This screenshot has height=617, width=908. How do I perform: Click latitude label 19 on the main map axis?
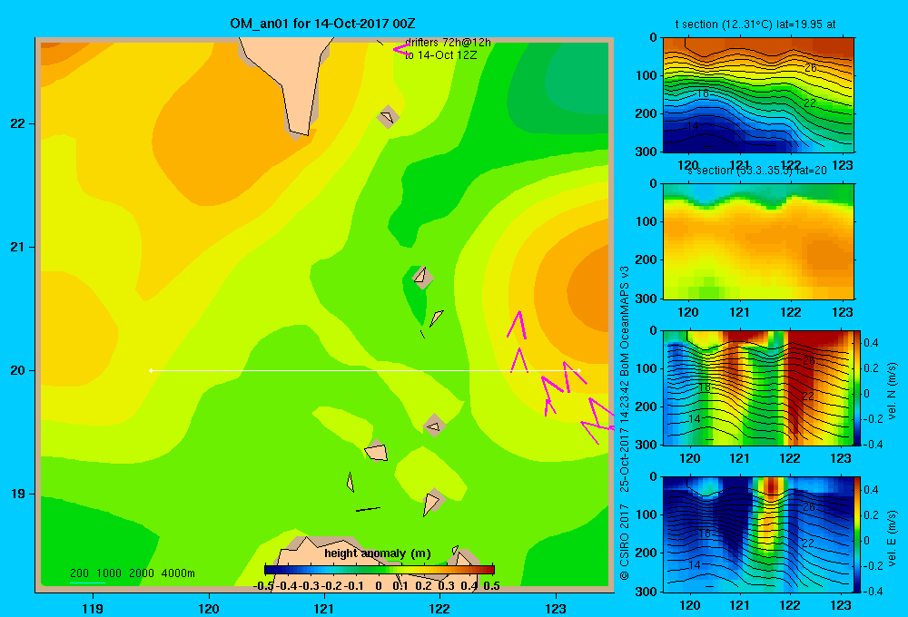pyautogui.click(x=18, y=494)
